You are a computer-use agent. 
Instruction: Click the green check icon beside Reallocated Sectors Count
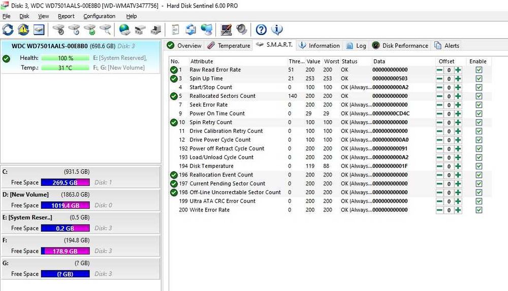coord(174,96)
